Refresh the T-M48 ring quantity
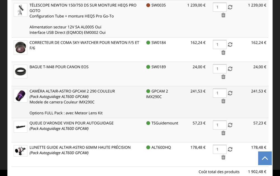 230,69
